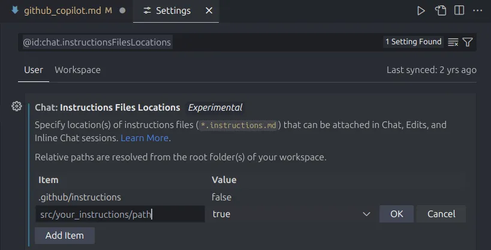Click Last synced: 2 yrs ago text
Viewport: 491px width, 250px height.
[432, 70]
